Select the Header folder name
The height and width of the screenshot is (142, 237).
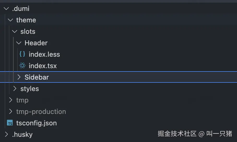pos(36,43)
